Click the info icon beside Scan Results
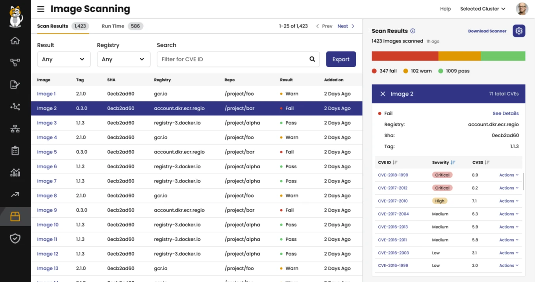This screenshot has width=535, height=282. coord(413,31)
